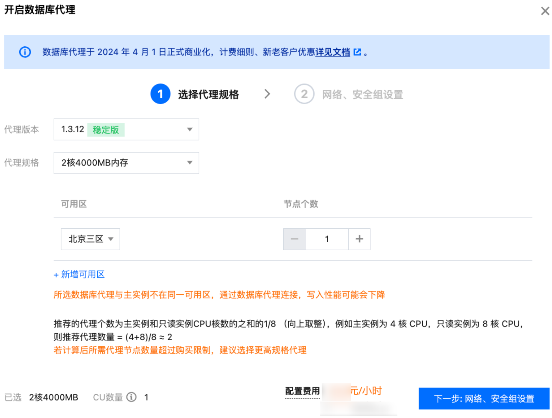Click the 配置费用 label

302,391
